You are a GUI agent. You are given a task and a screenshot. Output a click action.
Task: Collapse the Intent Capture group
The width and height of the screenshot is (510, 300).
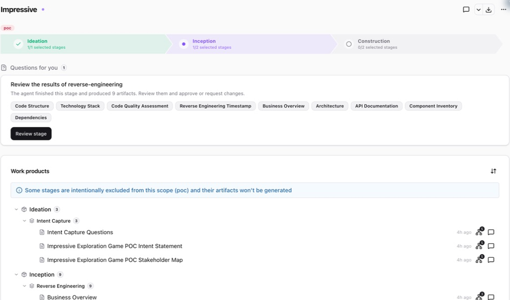coord(25,221)
